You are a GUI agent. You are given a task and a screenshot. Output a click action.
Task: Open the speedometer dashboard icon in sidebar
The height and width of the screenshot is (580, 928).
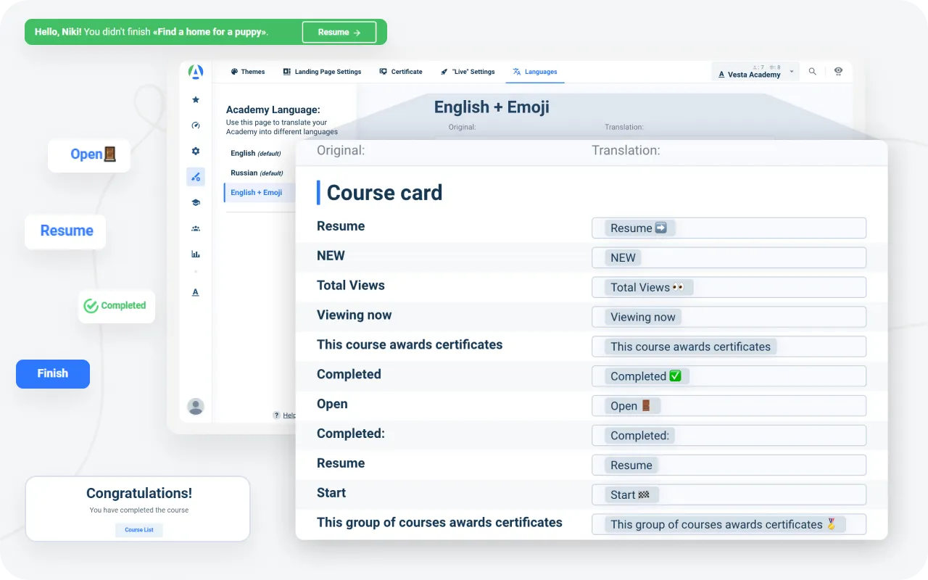[x=195, y=125]
